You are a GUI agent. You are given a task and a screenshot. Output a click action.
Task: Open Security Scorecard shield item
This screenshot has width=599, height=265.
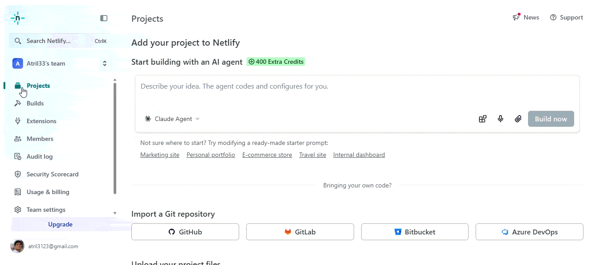(x=52, y=174)
